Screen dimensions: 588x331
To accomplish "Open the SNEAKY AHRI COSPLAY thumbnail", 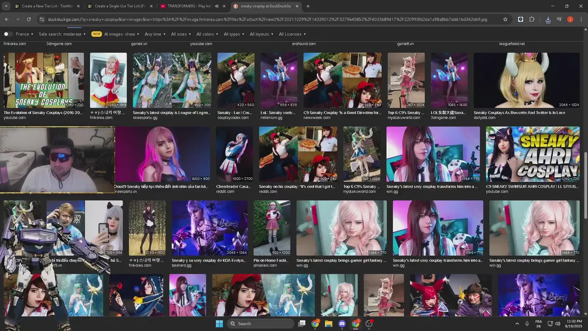I will [533, 154].
